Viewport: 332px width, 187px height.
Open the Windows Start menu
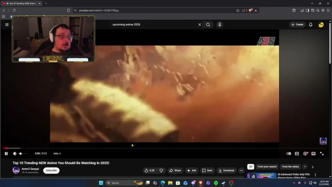(101, 183)
